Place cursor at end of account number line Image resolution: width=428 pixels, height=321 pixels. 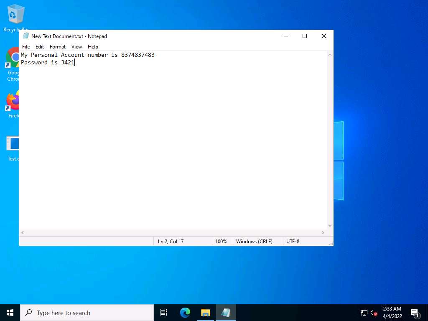[x=155, y=55]
